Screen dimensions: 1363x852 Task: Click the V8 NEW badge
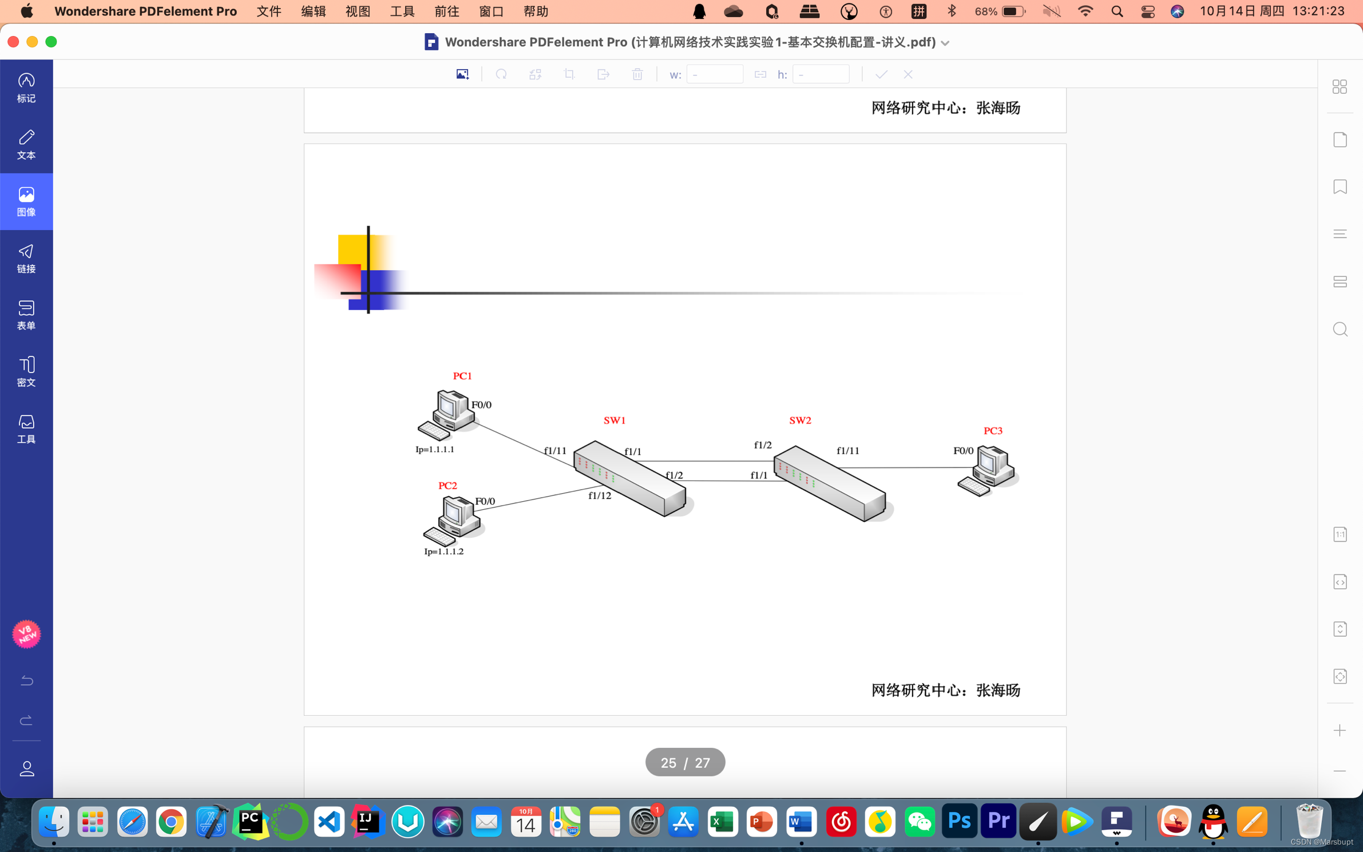(x=26, y=634)
